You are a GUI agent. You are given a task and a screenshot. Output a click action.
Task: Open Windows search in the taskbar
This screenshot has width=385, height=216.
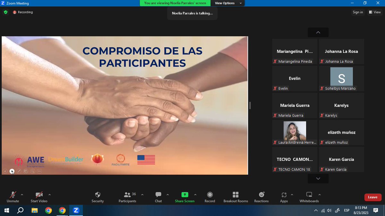pyautogui.click(x=20, y=211)
